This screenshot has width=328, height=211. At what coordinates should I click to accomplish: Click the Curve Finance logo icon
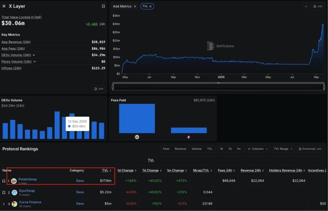point(14,204)
